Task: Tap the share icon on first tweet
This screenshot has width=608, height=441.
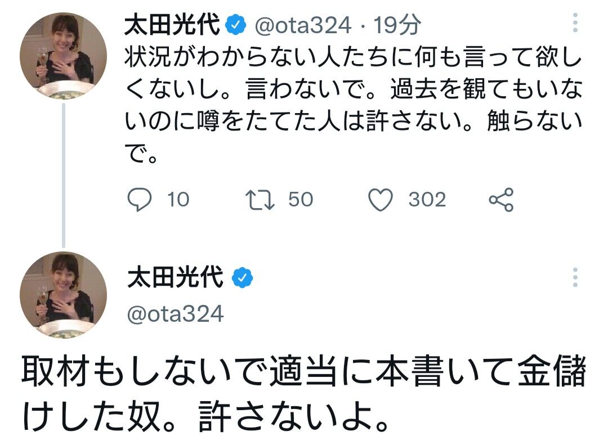Action: point(500,200)
